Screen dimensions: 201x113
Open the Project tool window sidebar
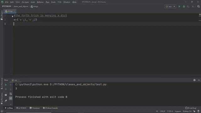coord(2,15)
